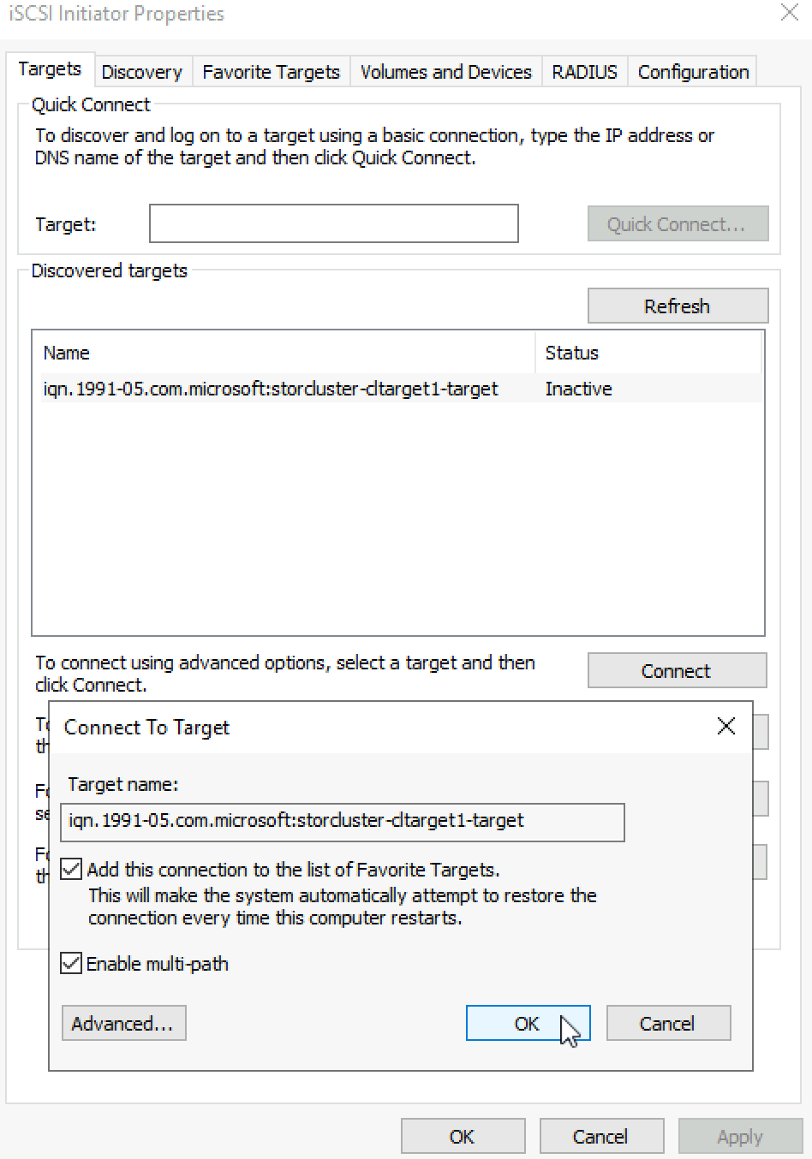This screenshot has height=1159, width=812.
Task: Click the disabled Quick Connect button
Action: [678, 224]
